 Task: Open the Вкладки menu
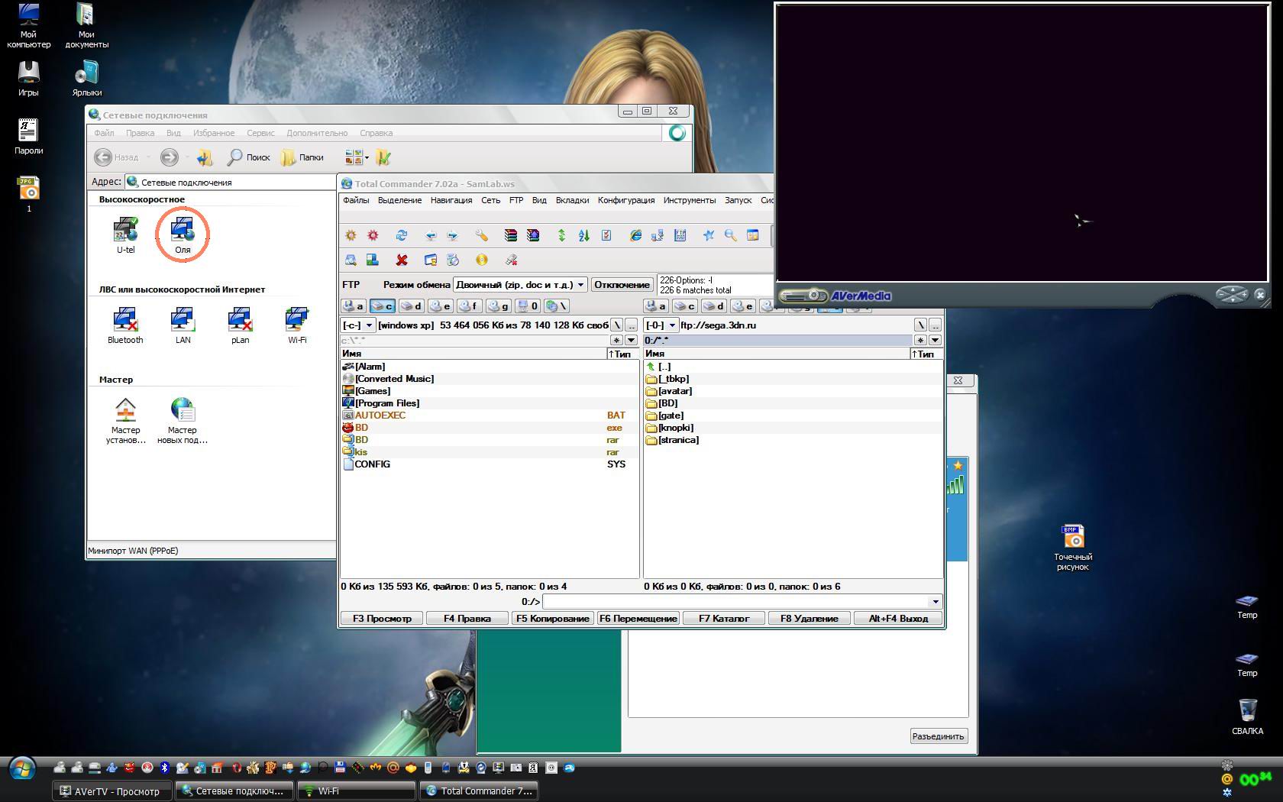click(x=572, y=200)
